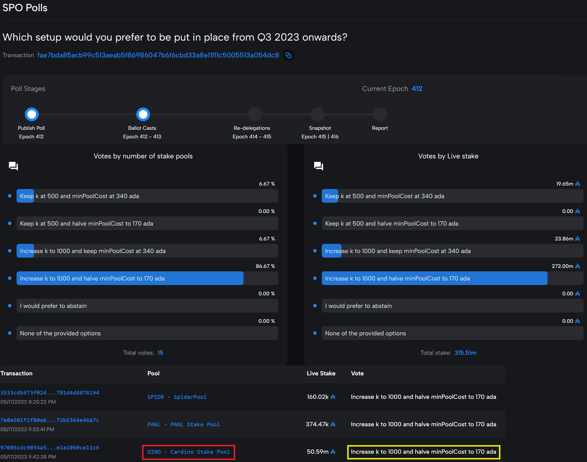Click the DINO row vote text
587x462 pixels.
click(x=424, y=452)
